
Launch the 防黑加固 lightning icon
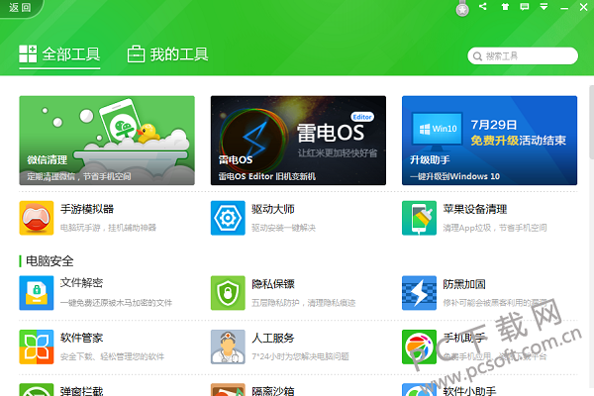(419, 293)
